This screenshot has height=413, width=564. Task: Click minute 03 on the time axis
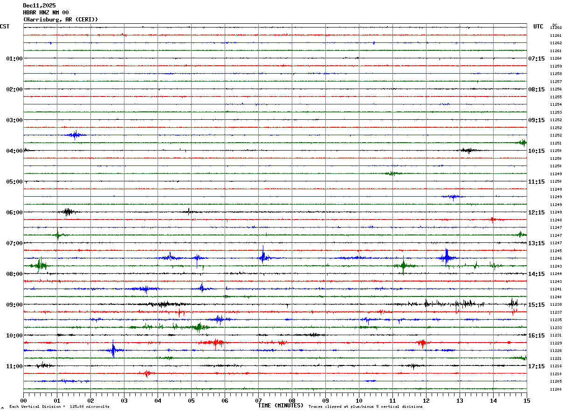tap(124, 400)
